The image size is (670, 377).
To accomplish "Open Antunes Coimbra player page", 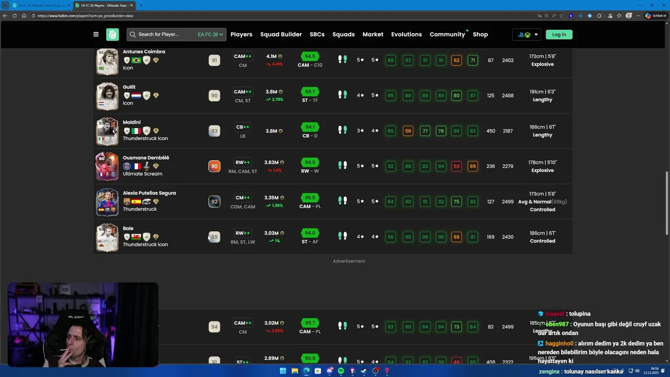I will coord(144,52).
